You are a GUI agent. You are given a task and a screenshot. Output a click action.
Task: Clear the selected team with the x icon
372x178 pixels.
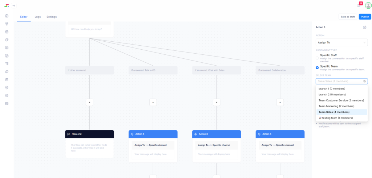[364, 82]
